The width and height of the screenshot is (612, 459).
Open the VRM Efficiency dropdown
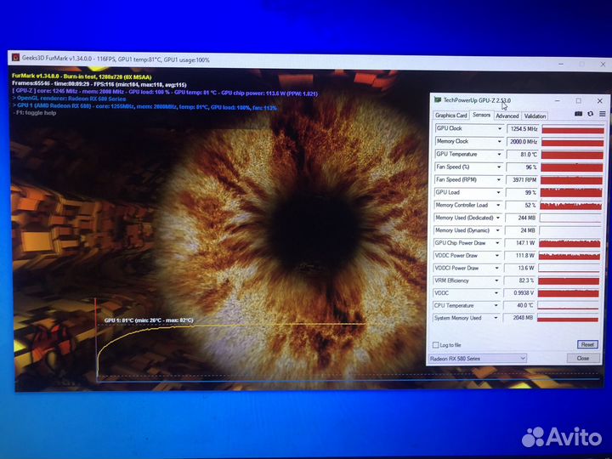[x=496, y=280]
